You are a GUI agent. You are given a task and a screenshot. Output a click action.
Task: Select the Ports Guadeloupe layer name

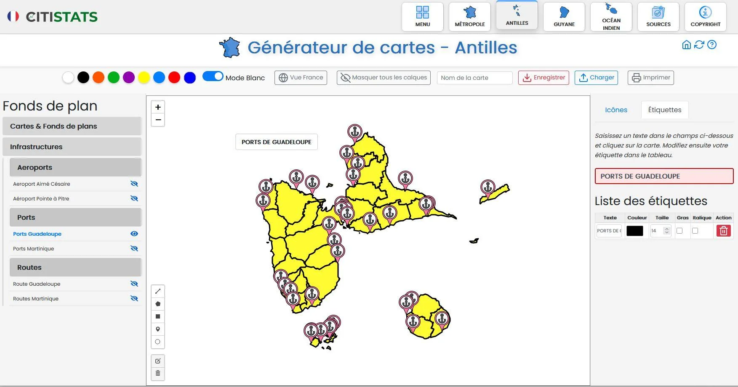click(x=37, y=234)
